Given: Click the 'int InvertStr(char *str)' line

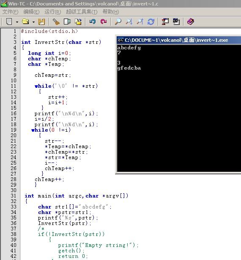Looking at the screenshot, I should [61, 42].
